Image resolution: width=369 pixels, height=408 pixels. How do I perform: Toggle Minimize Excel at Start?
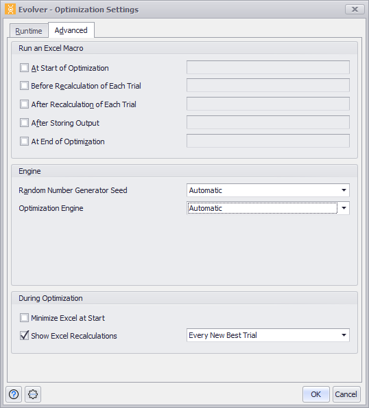coord(25,318)
